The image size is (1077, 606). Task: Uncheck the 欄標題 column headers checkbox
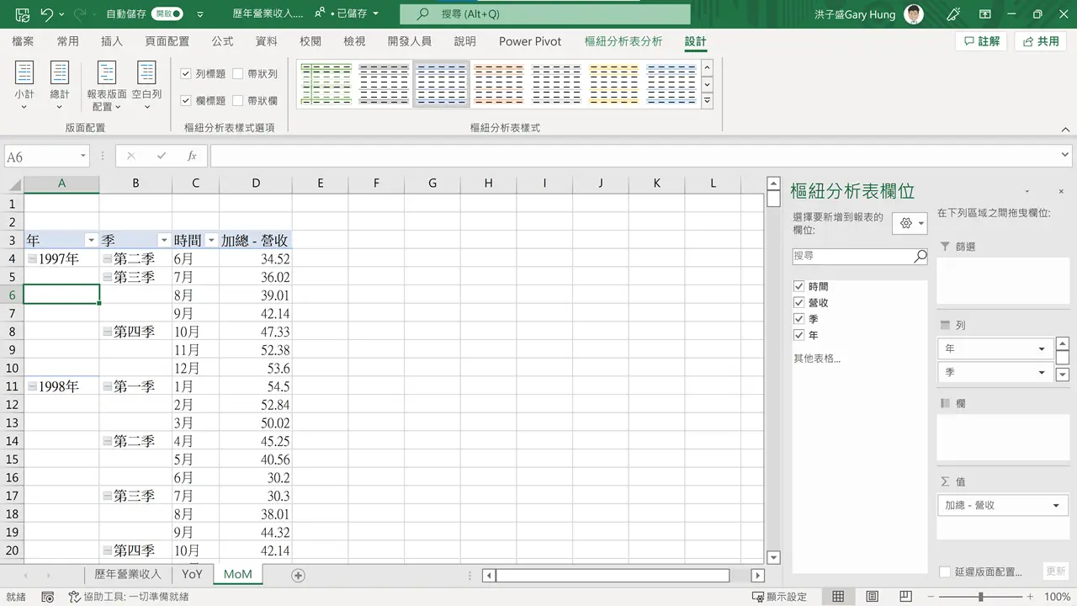[186, 100]
